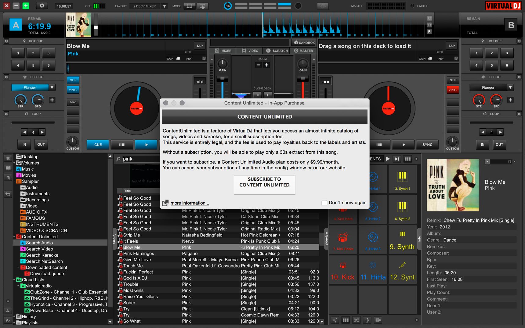Click the filter icon in browser sidebar

(x=8, y=178)
